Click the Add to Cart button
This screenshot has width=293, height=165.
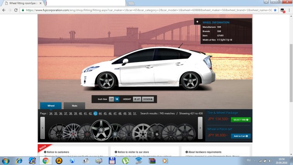[241, 136]
